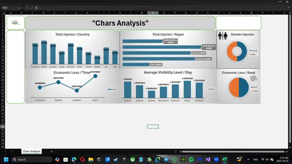Open Telegram from the taskbar
Image resolution: width=292 pixels, height=164 pixels.
[166, 160]
